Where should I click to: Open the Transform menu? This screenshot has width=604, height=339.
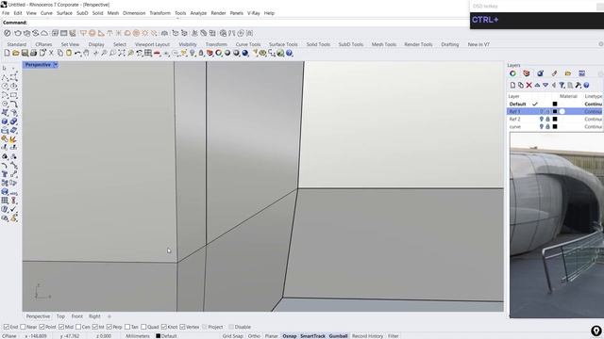[159, 13]
